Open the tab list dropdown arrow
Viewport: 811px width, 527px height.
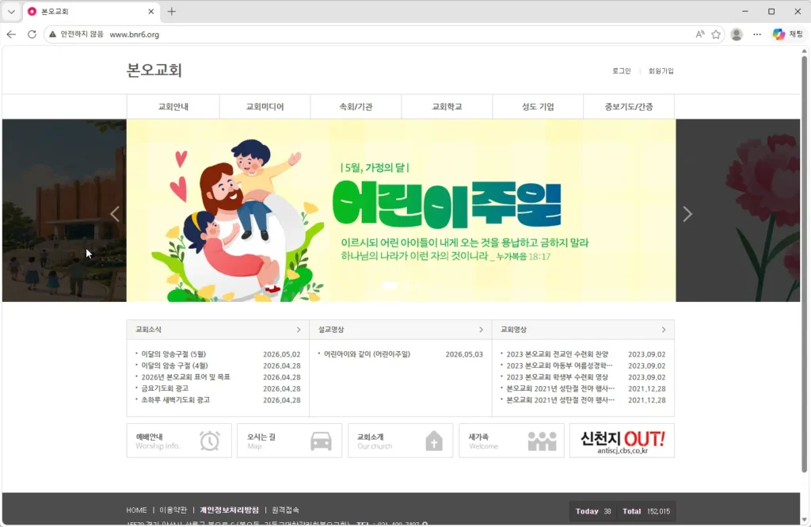11,11
